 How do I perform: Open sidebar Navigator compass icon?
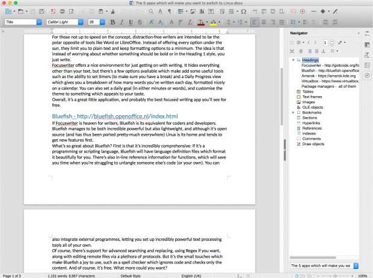pos(367,76)
